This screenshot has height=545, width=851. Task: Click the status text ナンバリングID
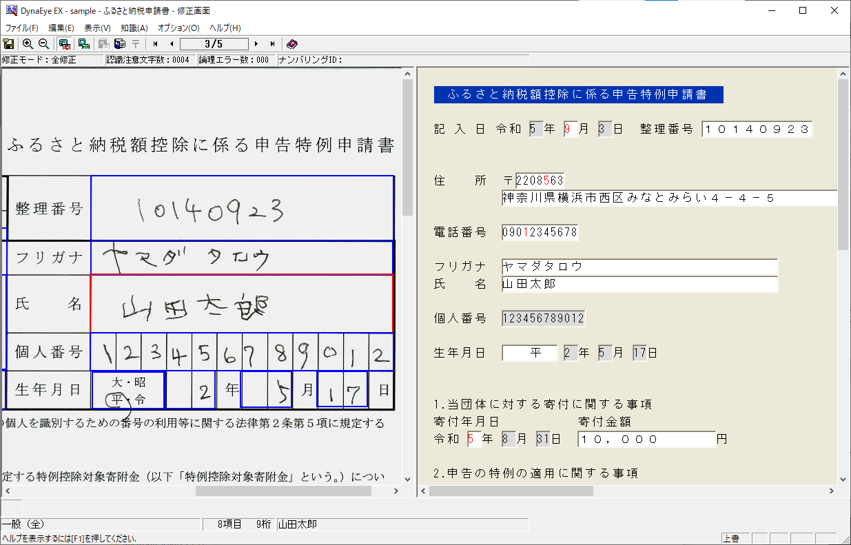coord(311,60)
